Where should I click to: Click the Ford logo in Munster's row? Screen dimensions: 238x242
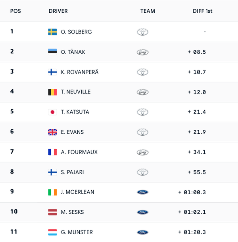click(x=142, y=232)
